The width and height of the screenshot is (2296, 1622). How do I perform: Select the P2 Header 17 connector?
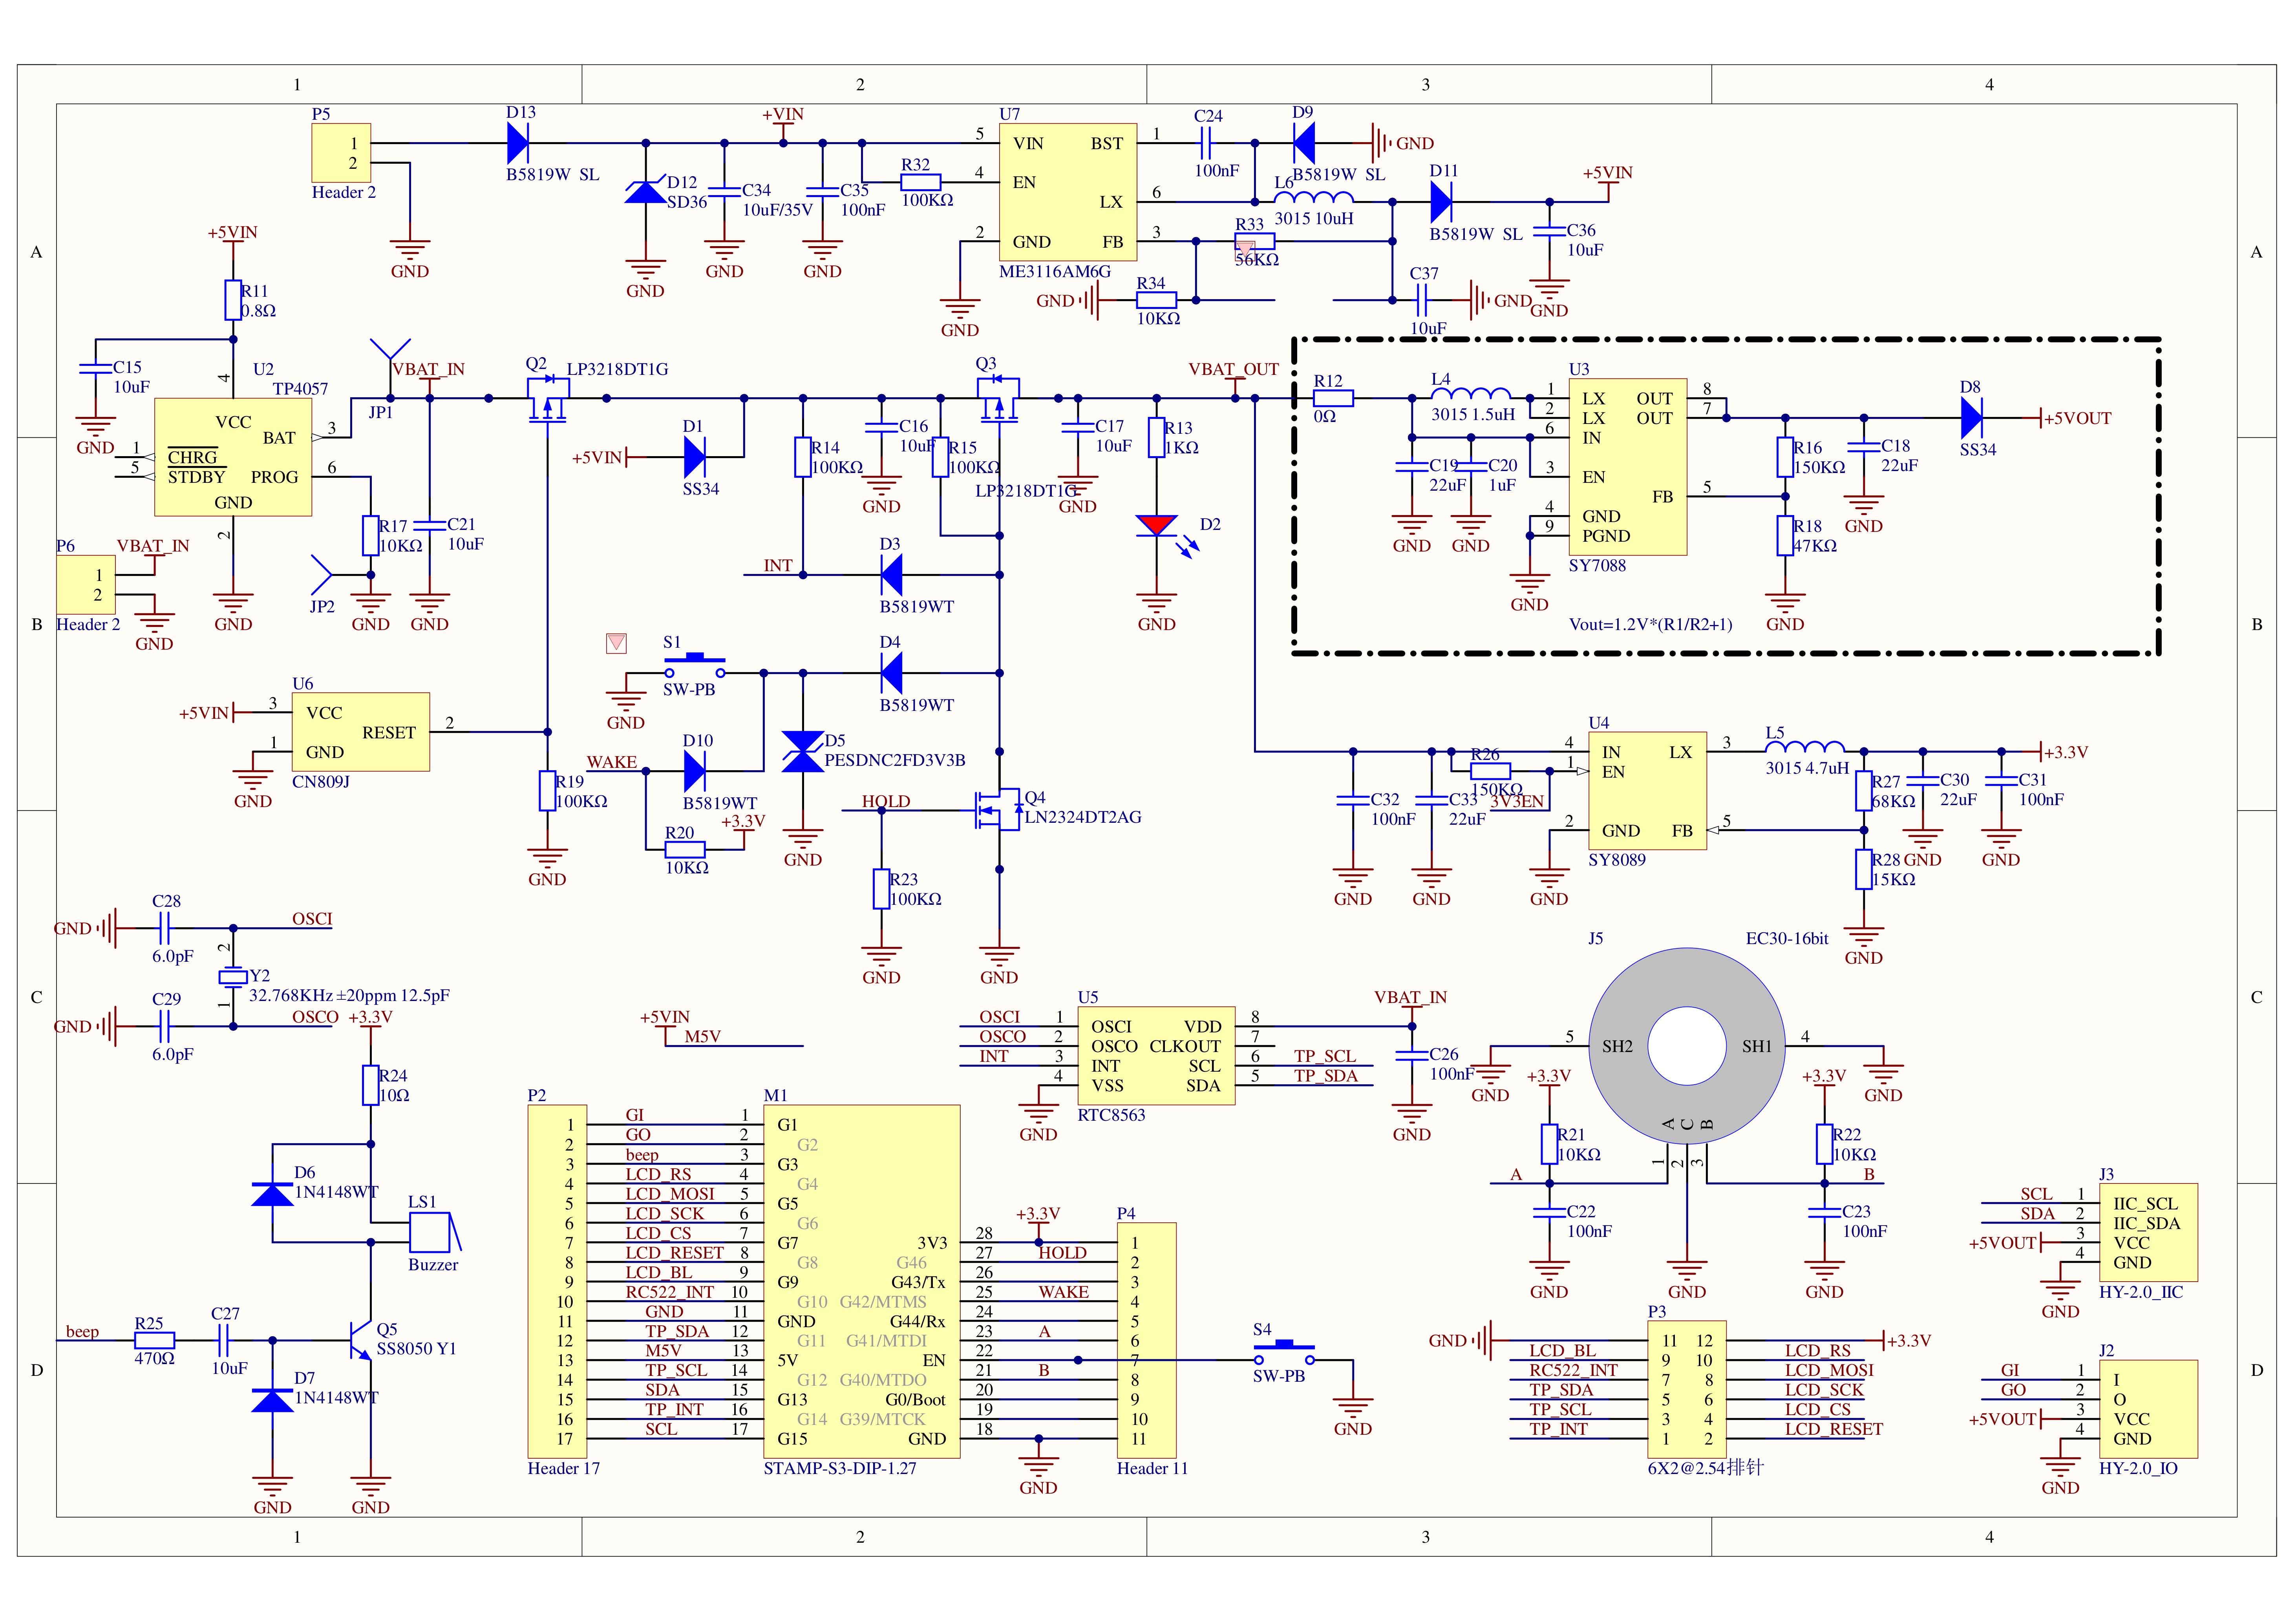557,1281
